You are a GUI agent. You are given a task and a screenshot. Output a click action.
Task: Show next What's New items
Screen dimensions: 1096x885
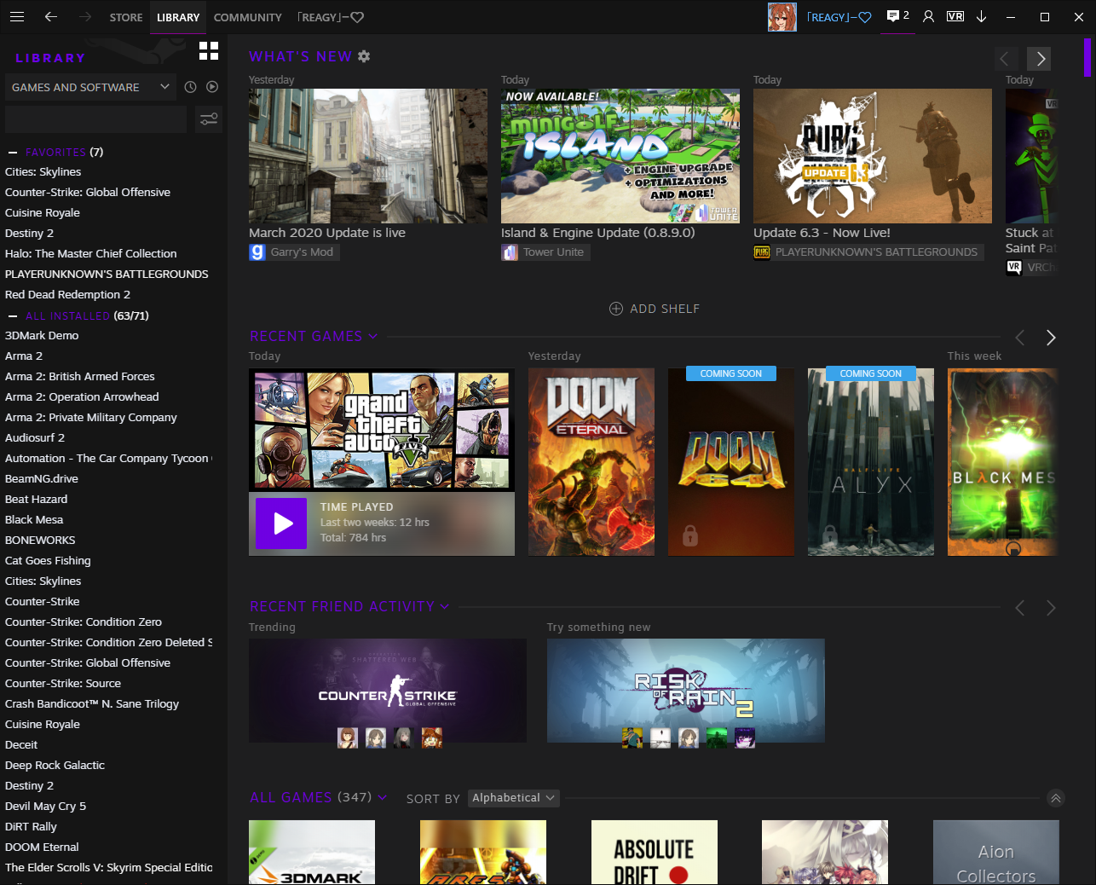[1039, 59]
